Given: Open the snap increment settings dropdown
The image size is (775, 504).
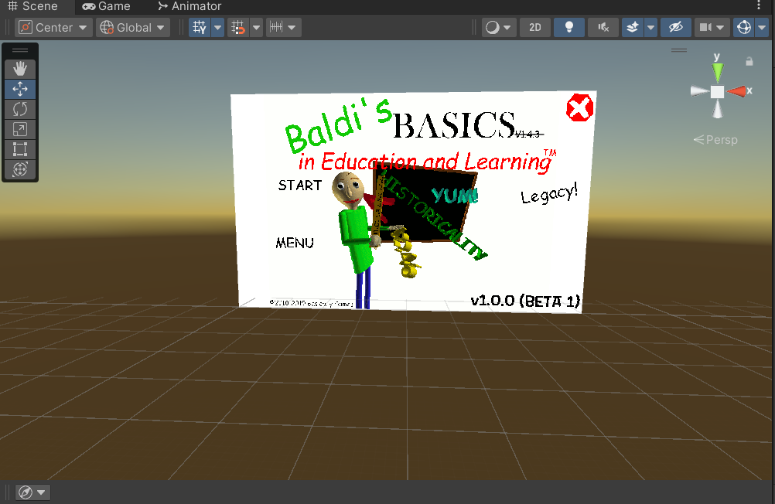Looking at the screenshot, I should point(283,28).
